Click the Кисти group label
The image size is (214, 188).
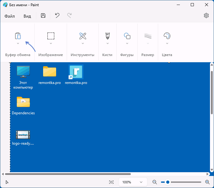pos(107,55)
